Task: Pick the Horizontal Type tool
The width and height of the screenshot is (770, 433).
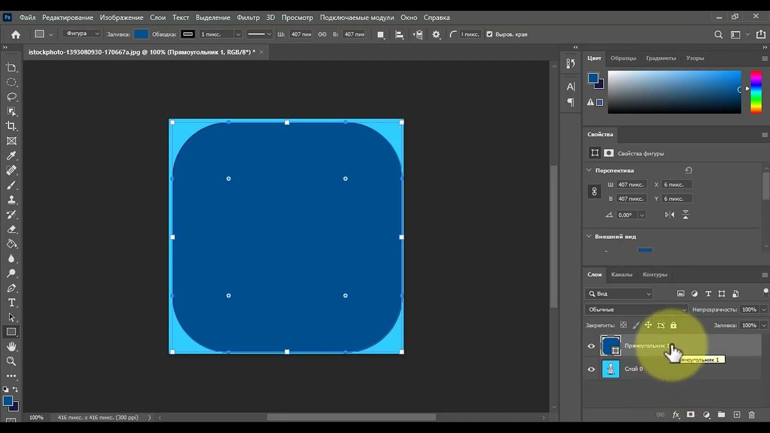Action: click(x=11, y=302)
